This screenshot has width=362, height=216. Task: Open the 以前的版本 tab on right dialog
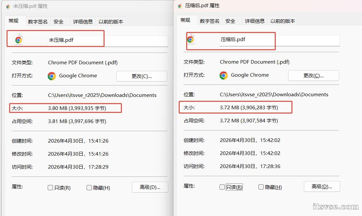[x=283, y=21]
